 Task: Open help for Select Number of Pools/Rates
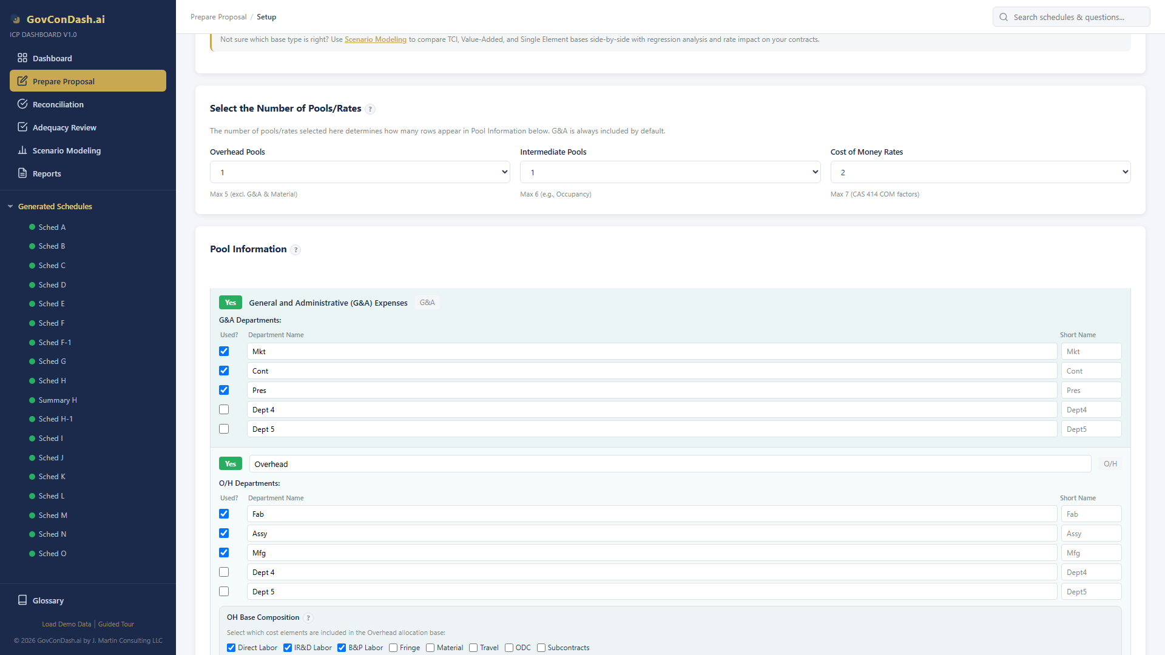(x=370, y=109)
